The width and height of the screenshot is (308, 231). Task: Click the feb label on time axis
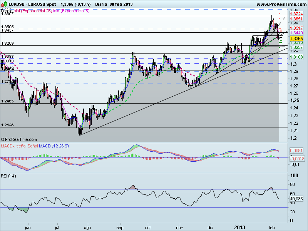click(271, 228)
